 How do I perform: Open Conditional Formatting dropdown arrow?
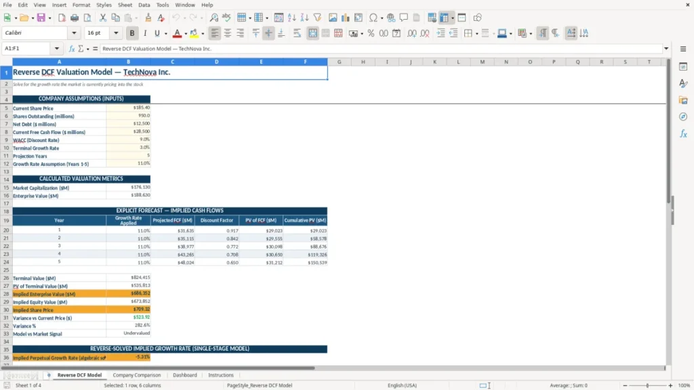(531, 34)
